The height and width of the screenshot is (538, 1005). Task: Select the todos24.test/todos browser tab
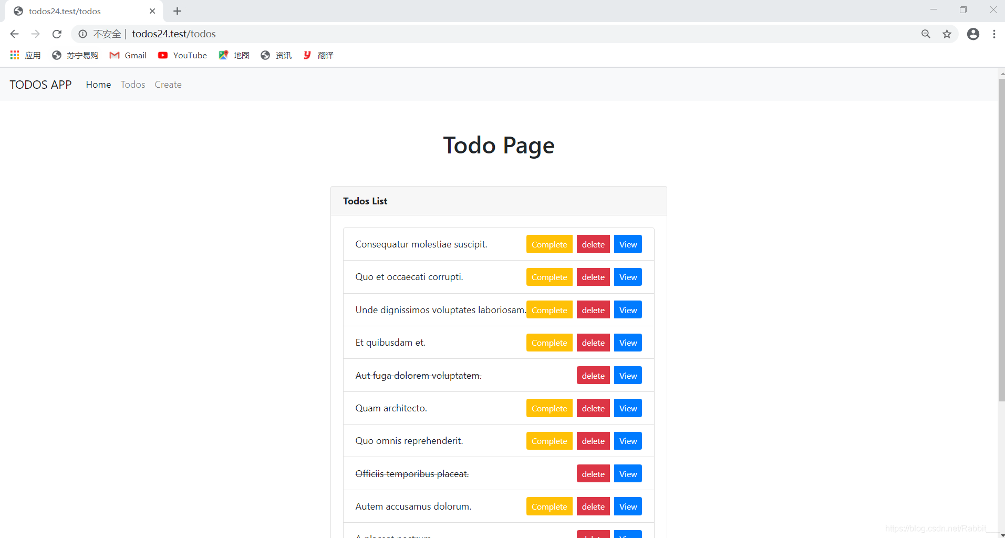(84, 11)
